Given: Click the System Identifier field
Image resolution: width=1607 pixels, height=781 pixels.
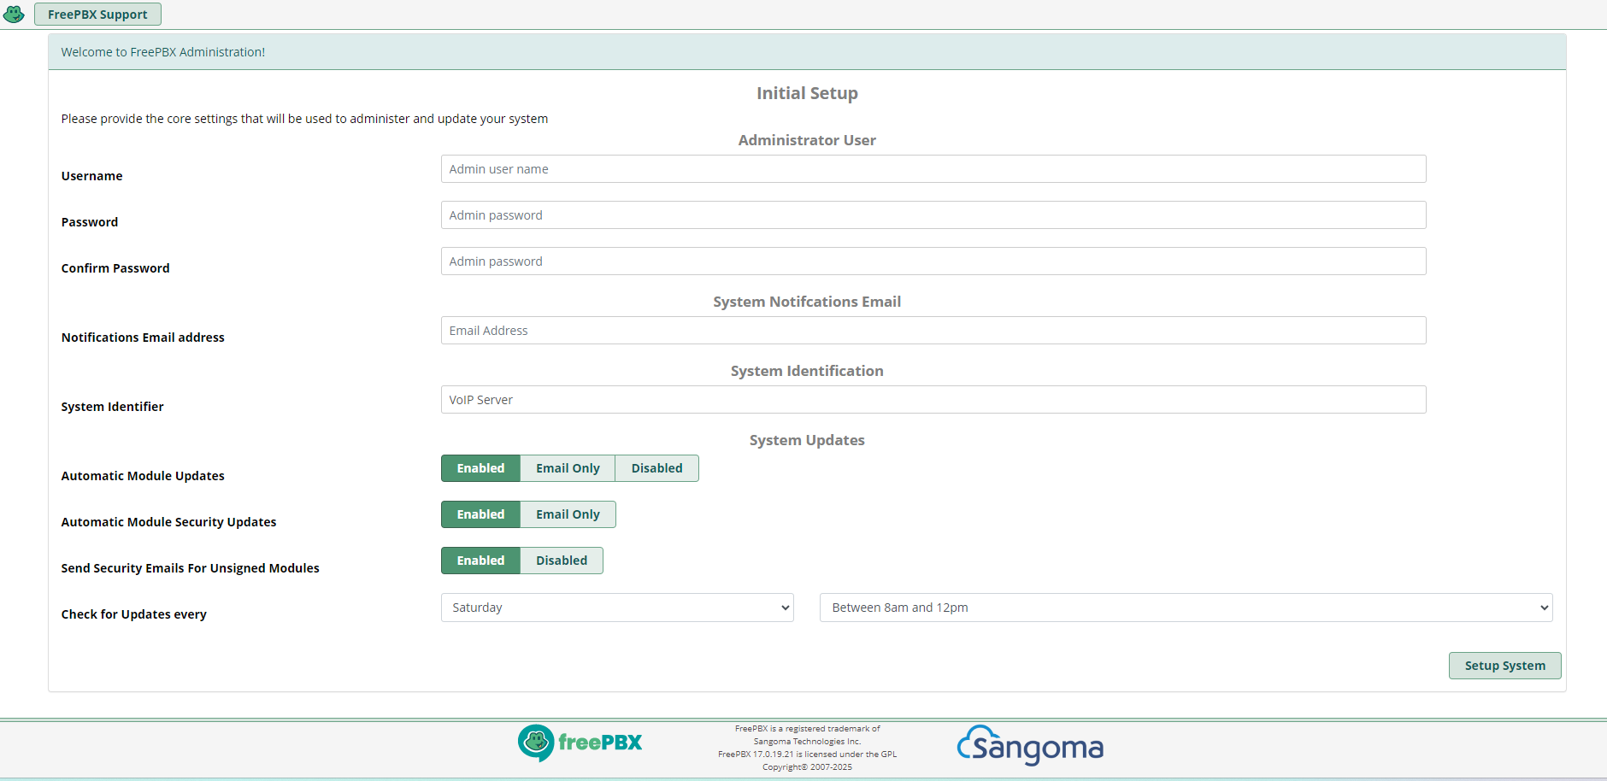Looking at the screenshot, I should (x=933, y=400).
